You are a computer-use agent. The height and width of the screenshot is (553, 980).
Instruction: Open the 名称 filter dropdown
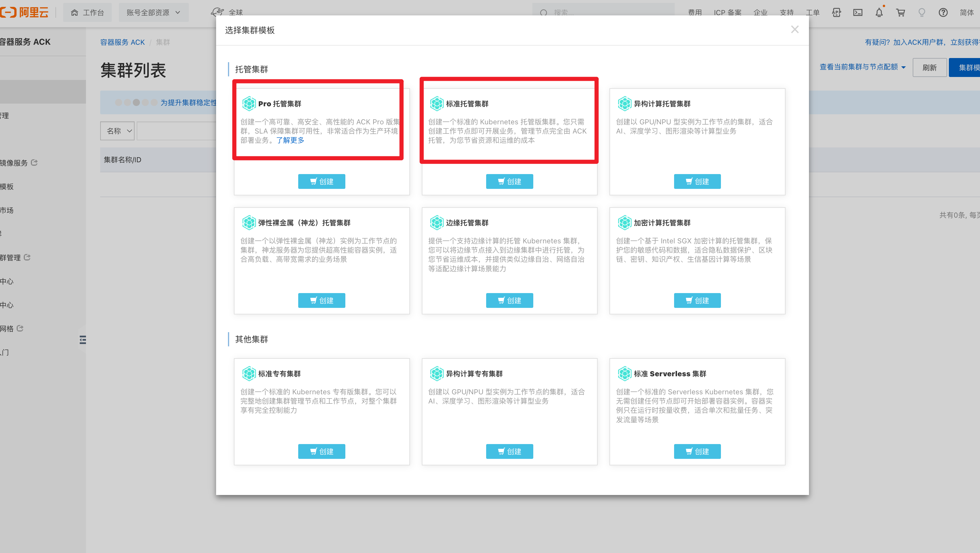pyautogui.click(x=118, y=131)
